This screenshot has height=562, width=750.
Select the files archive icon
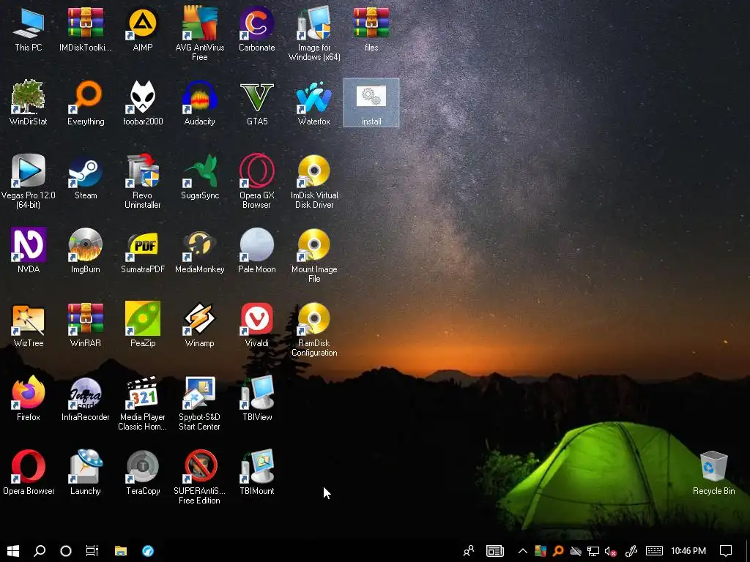(x=371, y=24)
